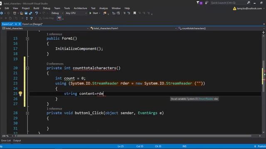Image resolution: width=266 pixels, height=149 pixels.
Task: Toggle the bookmark icon in toolbar
Action: click(135, 13)
